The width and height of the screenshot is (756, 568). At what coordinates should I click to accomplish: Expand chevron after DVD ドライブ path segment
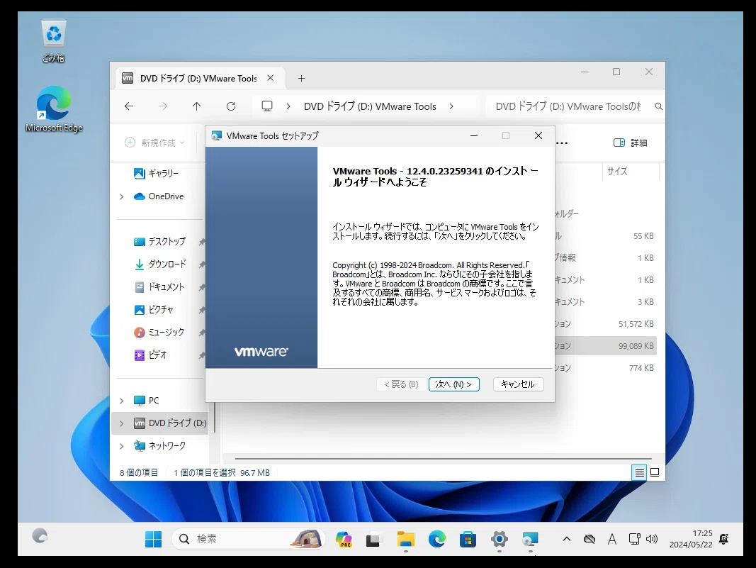pos(451,106)
